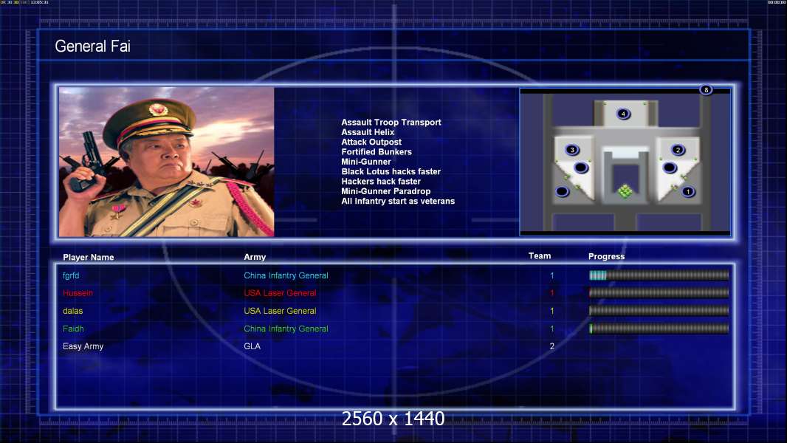Click Hackers hack faster line
787x443 pixels.
[x=381, y=181]
